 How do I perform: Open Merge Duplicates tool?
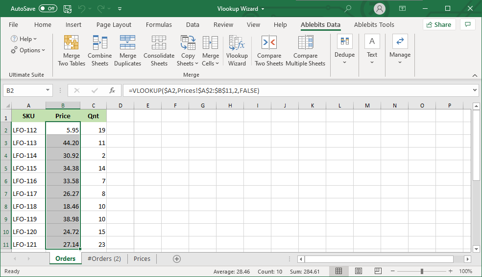(x=127, y=51)
